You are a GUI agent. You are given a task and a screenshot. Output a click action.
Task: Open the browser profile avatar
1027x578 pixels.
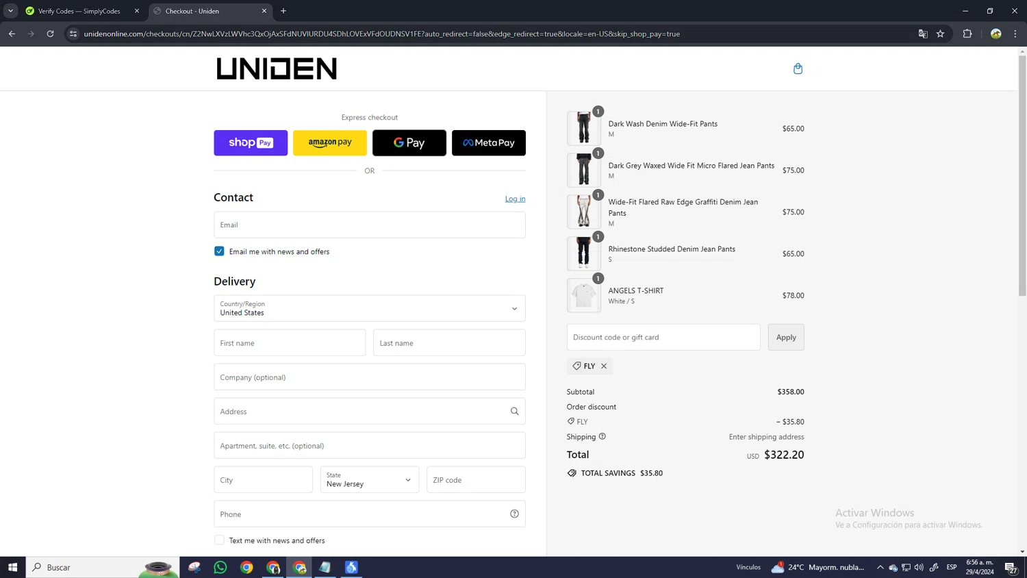pos(996,34)
